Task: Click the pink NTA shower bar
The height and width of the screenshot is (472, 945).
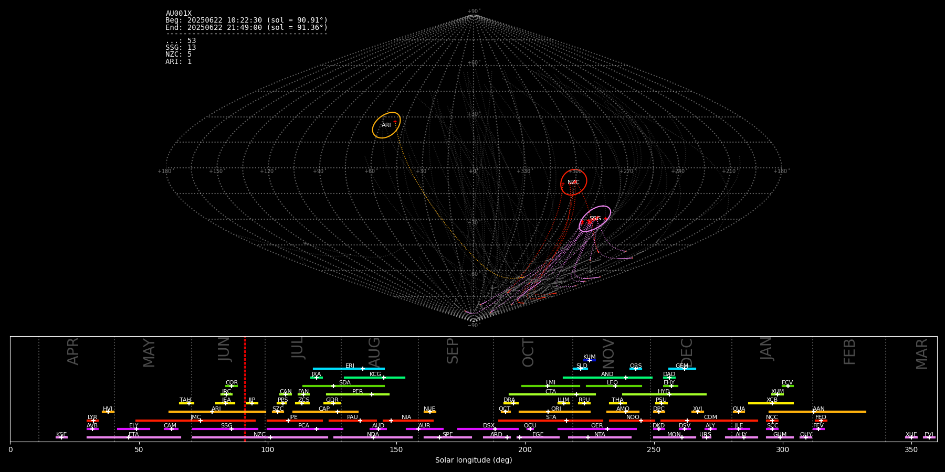Action: coord(600,437)
